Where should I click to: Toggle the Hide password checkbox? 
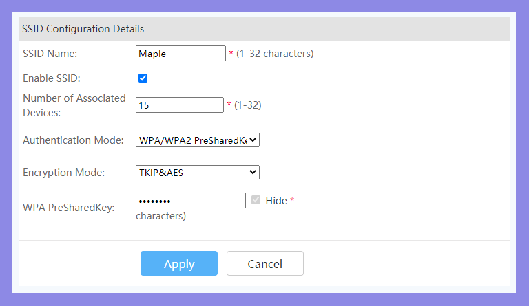pyautogui.click(x=256, y=200)
